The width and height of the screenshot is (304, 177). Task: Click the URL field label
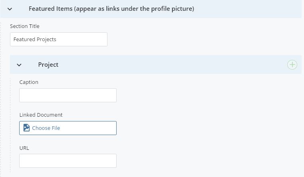pos(24,148)
